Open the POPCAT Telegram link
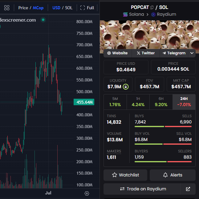The height and width of the screenshot is (199, 199). pyautogui.click(x=174, y=53)
